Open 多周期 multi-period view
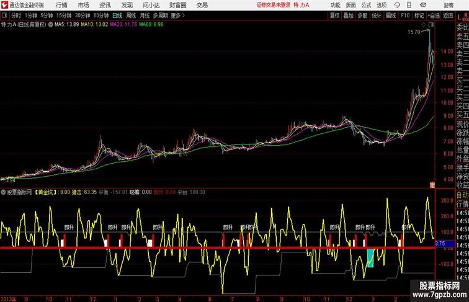 tap(160, 16)
